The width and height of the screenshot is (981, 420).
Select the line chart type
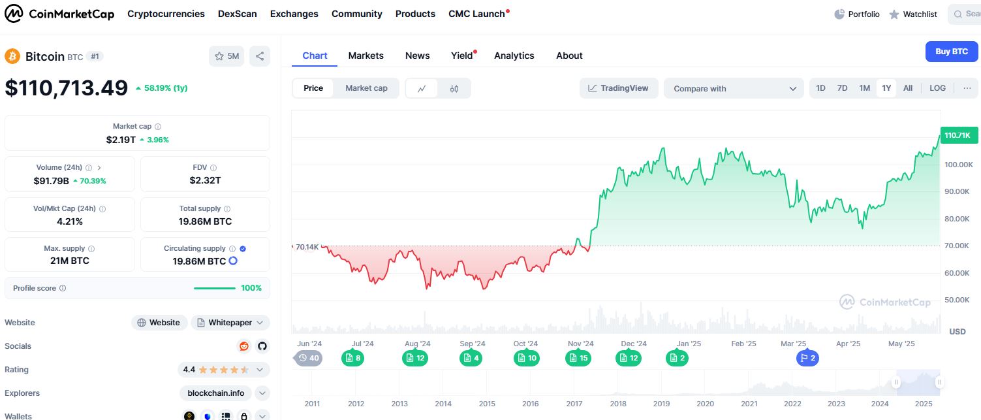tap(422, 88)
